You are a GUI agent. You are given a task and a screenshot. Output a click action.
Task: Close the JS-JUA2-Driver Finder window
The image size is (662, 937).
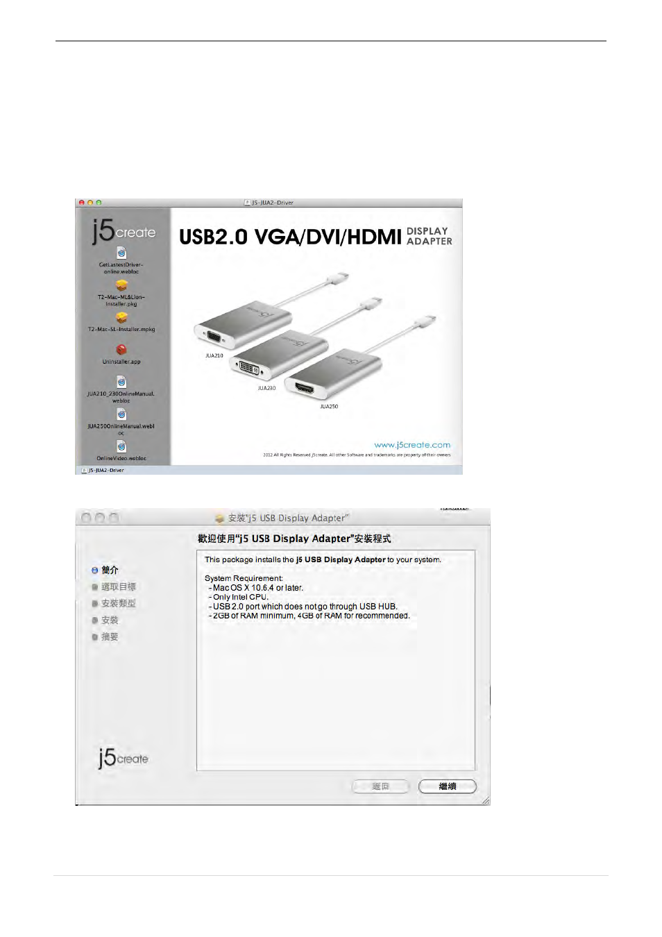(x=82, y=203)
